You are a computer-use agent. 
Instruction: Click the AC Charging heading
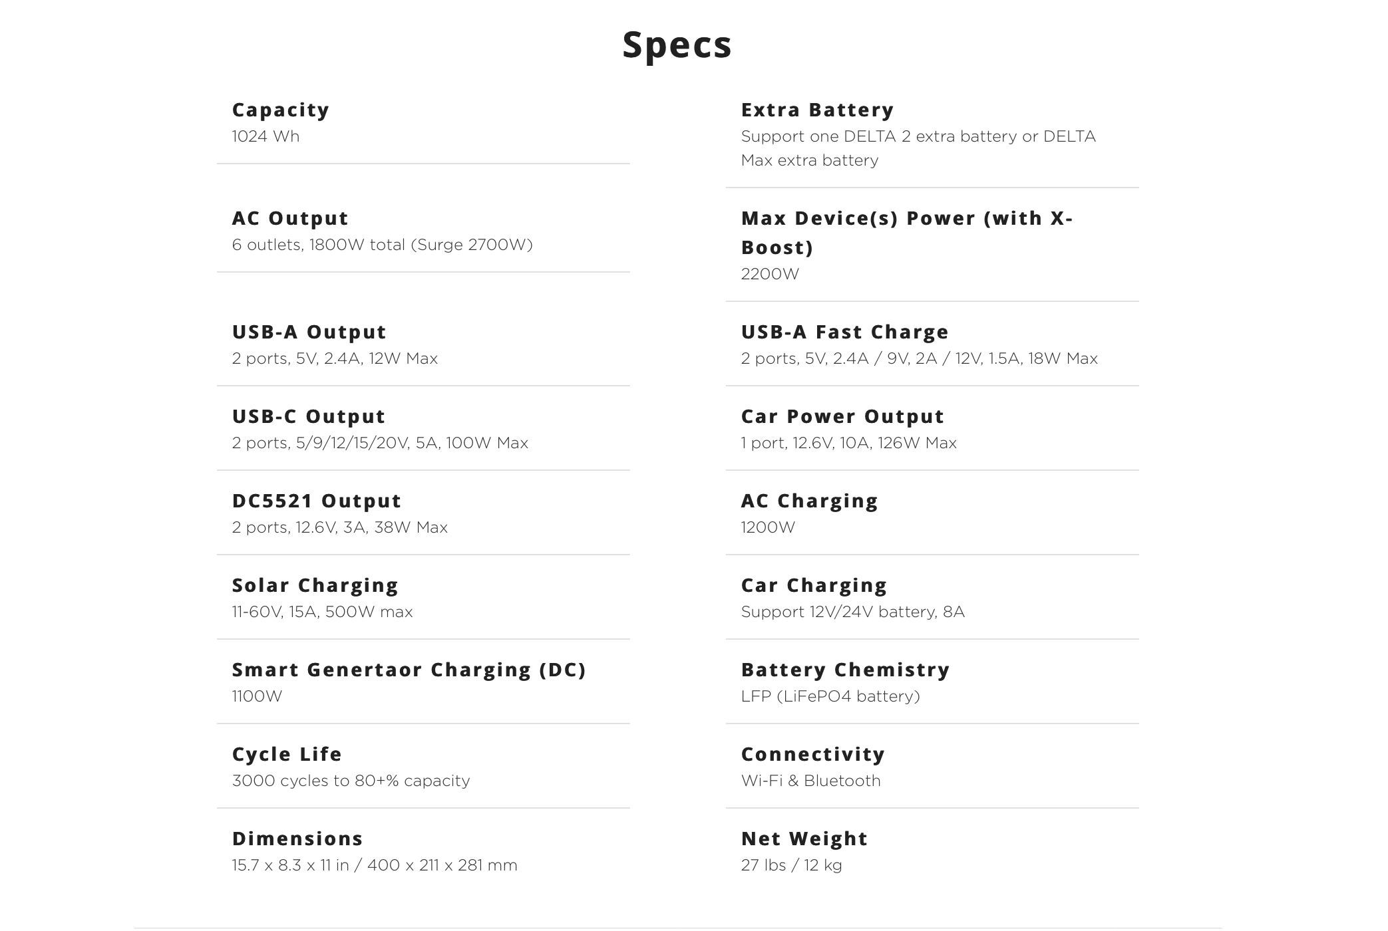point(810,501)
